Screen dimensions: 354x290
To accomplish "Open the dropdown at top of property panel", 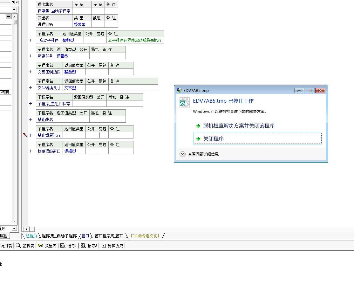I will (x=14, y=10).
